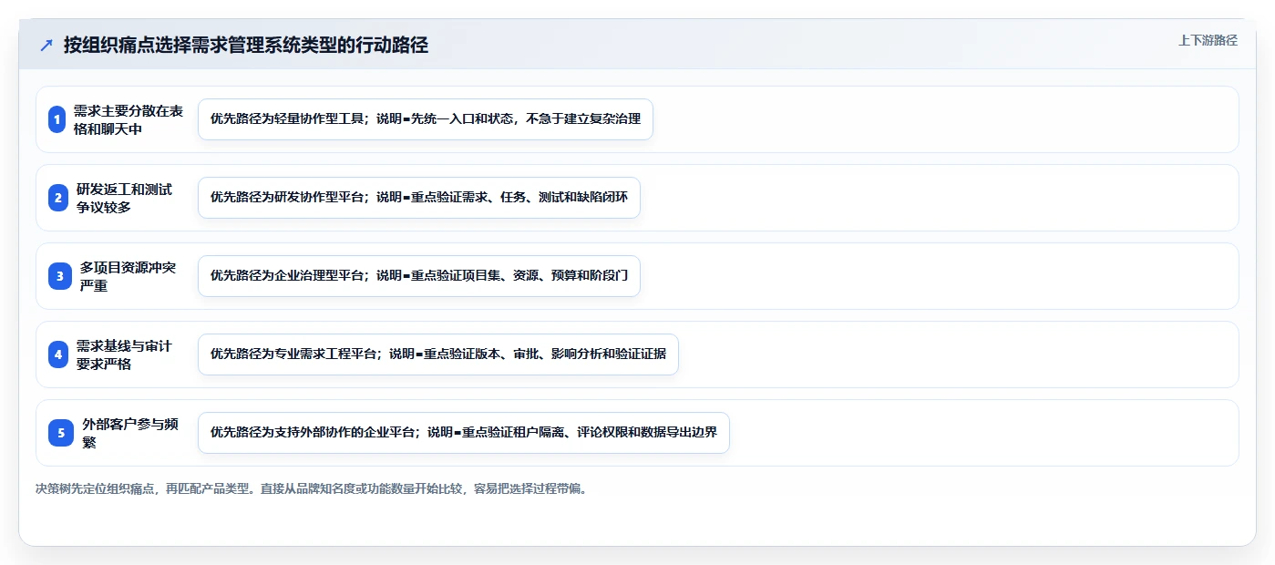This screenshot has height=565, width=1275.
Task: Click the label 需求基线与审计要求严格
Action: point(124,354)
